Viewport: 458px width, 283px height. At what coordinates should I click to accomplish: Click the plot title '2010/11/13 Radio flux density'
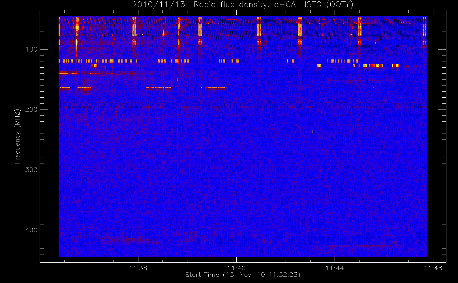(243, 5)
